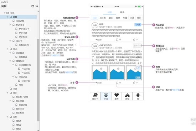
Task: Click the add page icon in Pages header
Action: point(33,6)
